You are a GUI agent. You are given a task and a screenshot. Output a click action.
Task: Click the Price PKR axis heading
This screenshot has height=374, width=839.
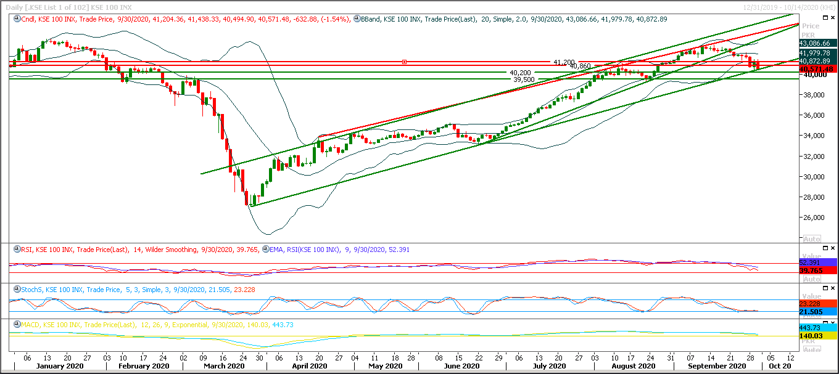[811, 30]
